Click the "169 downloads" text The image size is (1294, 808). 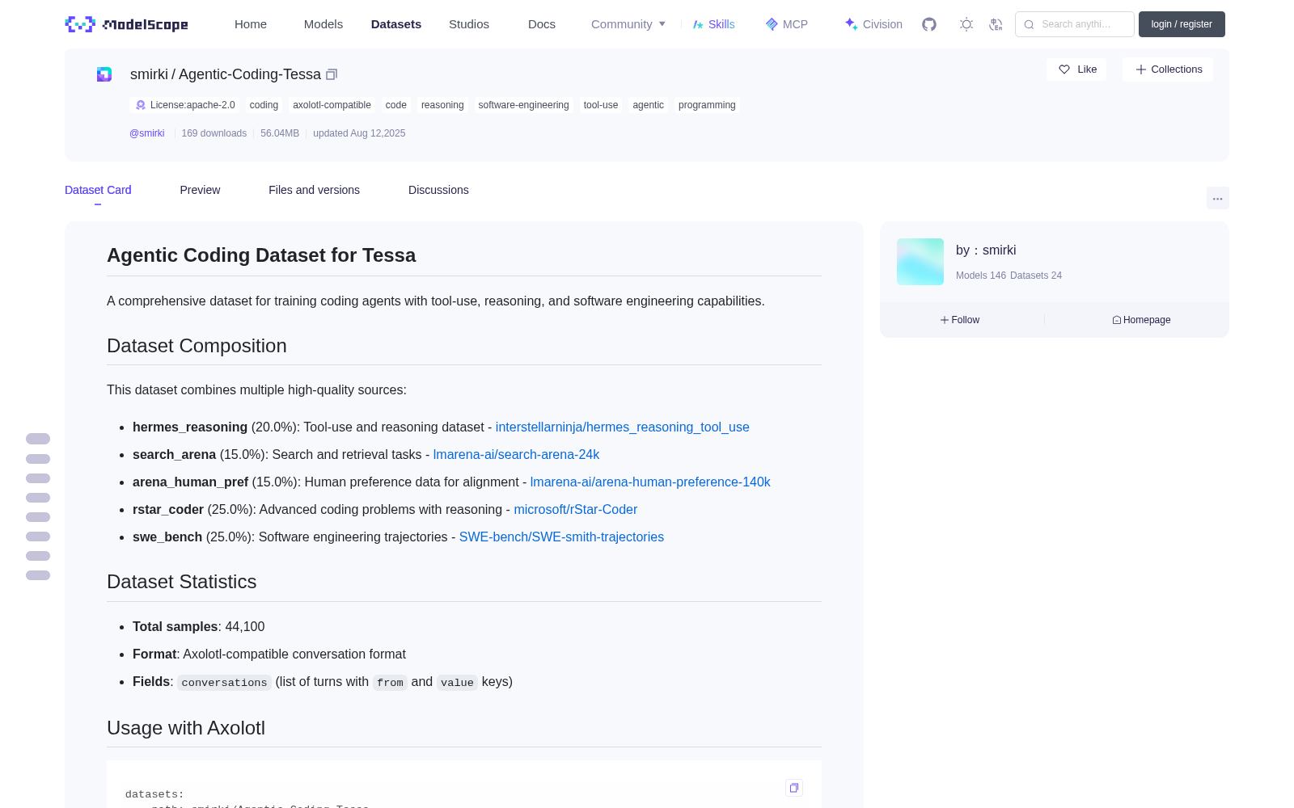214,133
